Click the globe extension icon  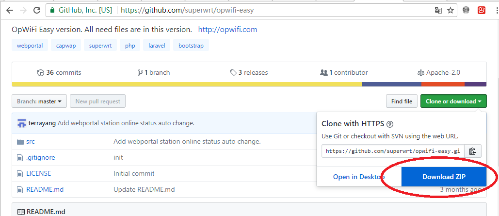(x=466, y=10)
